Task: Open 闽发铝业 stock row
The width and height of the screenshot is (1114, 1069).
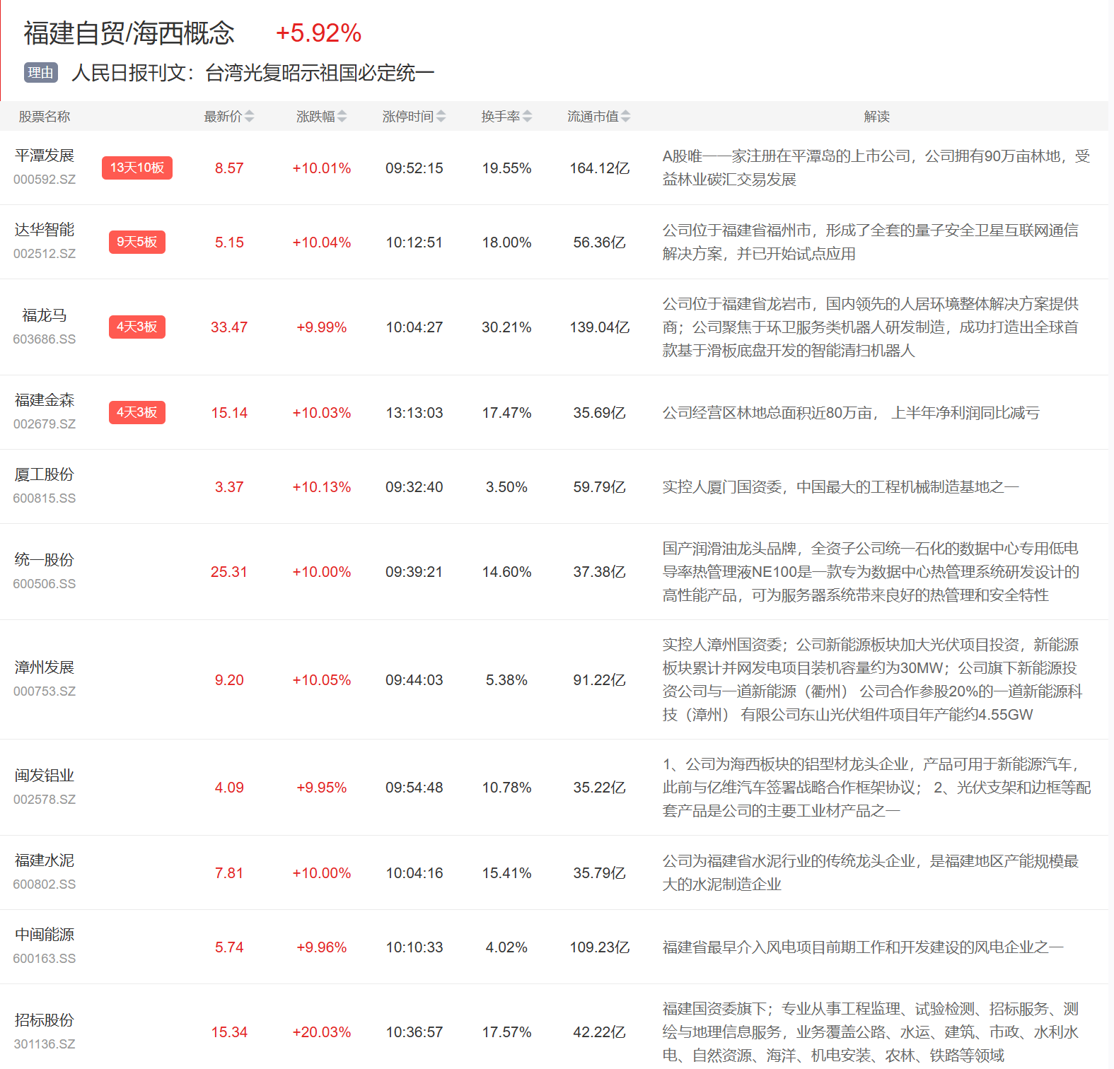Action: pyautogui.click(x=45, y=776)
